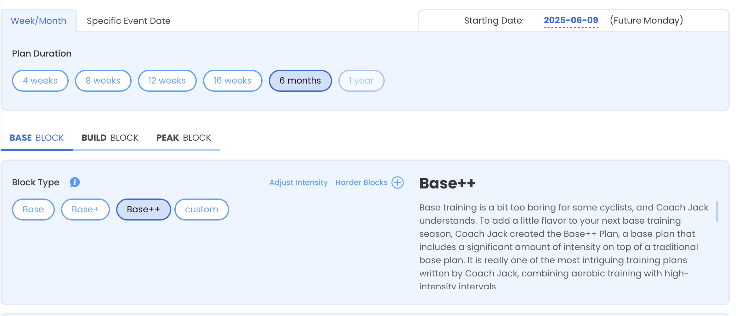Open the PEAK BLOCK tab
Viewport: 736px width, 316px height.
184,138
